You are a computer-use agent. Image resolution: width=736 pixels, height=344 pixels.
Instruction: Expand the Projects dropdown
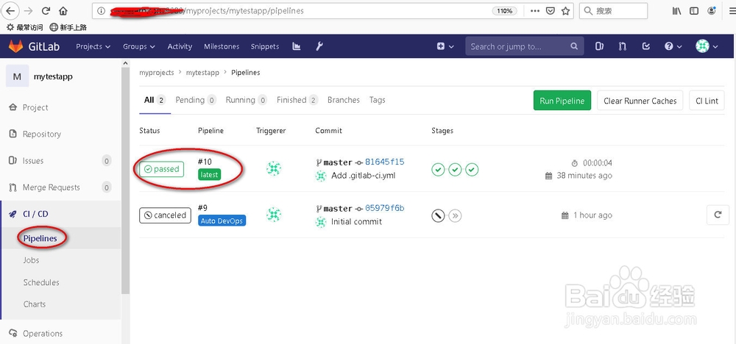tap(93, 46)
